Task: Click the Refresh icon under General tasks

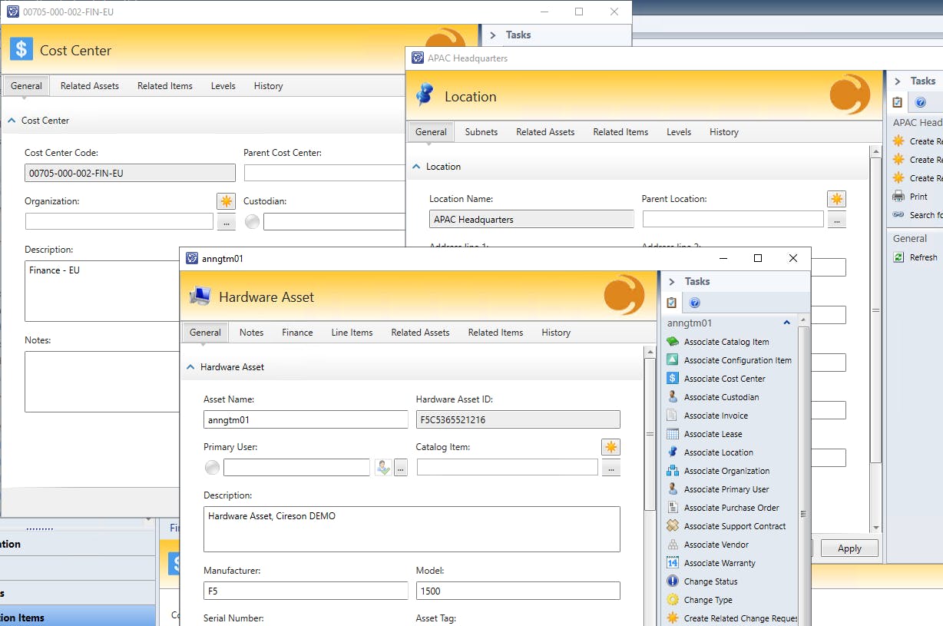Action: tap(898, 257)
